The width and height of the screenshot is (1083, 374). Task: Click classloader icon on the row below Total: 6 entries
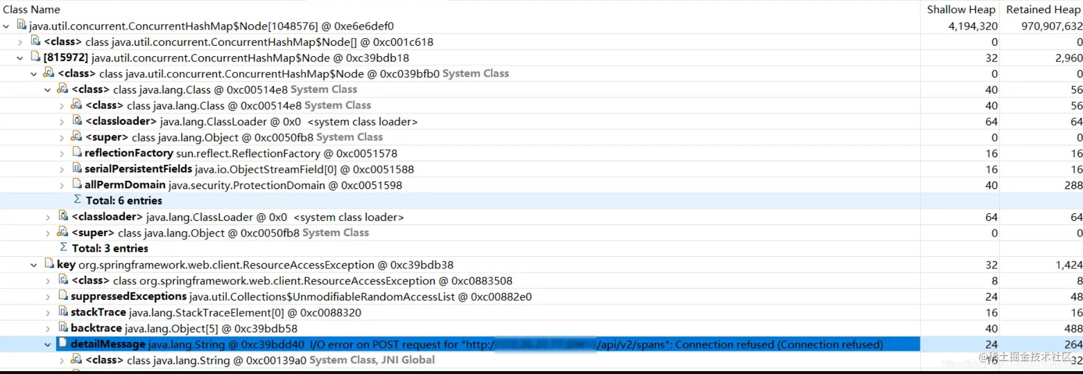tap(63, 216)
